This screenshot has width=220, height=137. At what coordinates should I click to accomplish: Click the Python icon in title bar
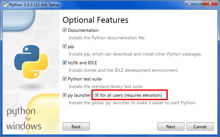[5, 5]
